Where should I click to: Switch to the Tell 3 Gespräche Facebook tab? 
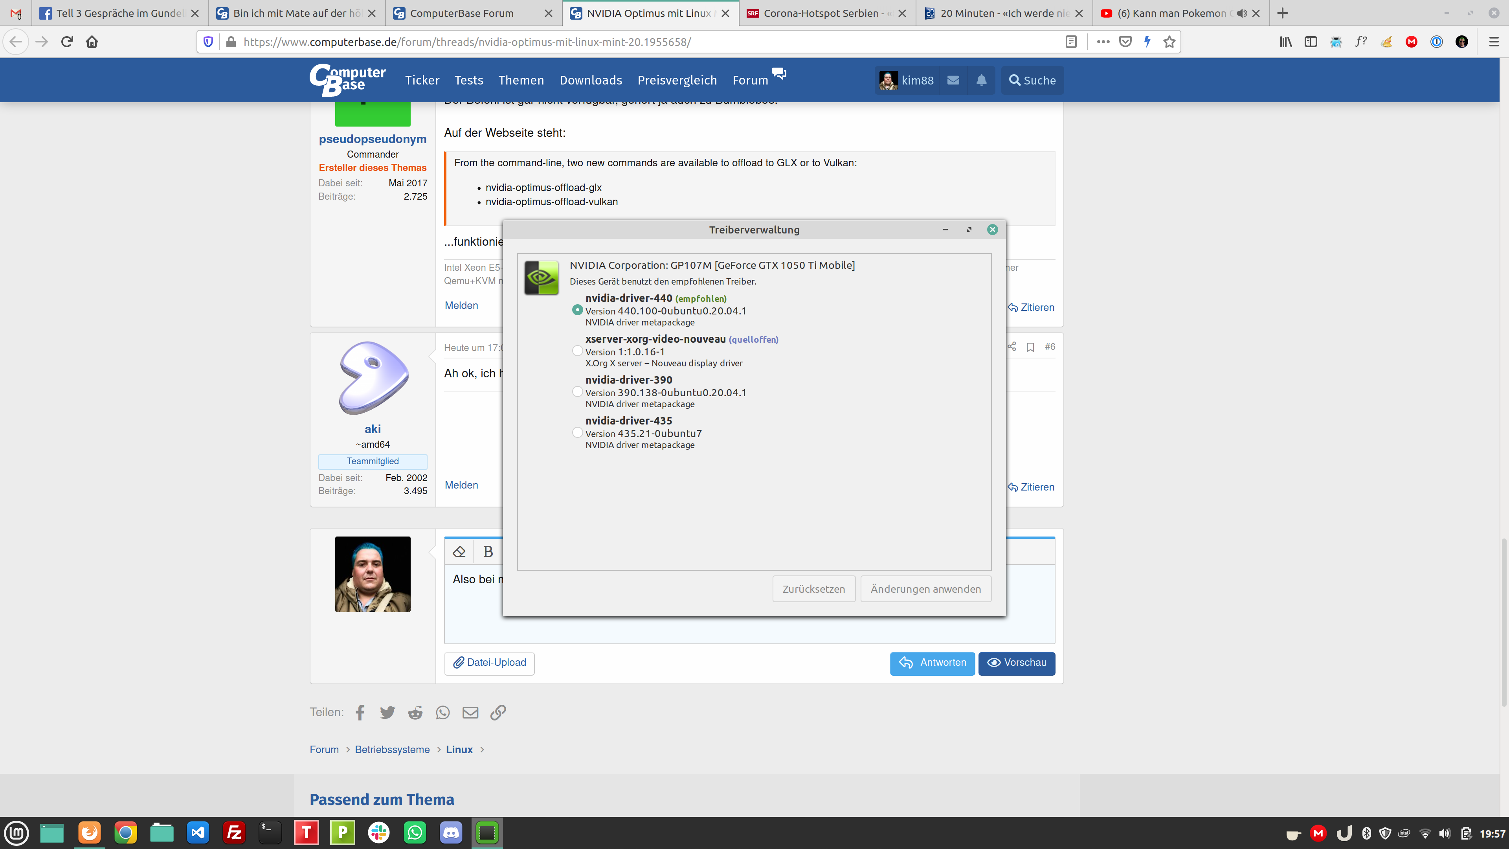point(119,13)
